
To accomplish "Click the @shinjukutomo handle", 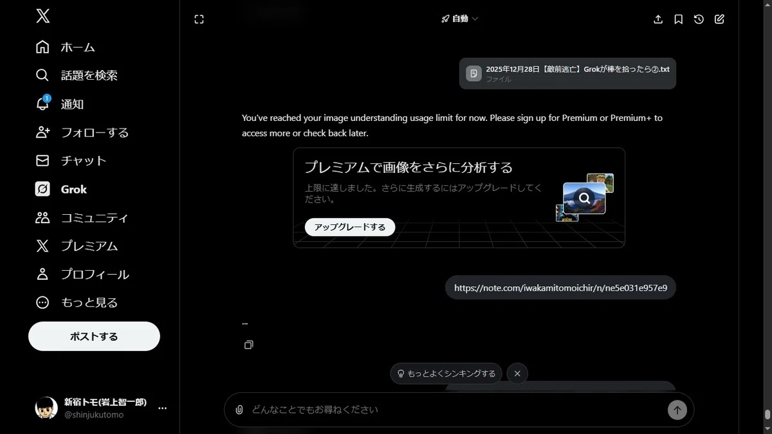I will pos(94,415).
